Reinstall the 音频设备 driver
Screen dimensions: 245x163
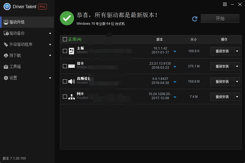[x=222, y=81]
